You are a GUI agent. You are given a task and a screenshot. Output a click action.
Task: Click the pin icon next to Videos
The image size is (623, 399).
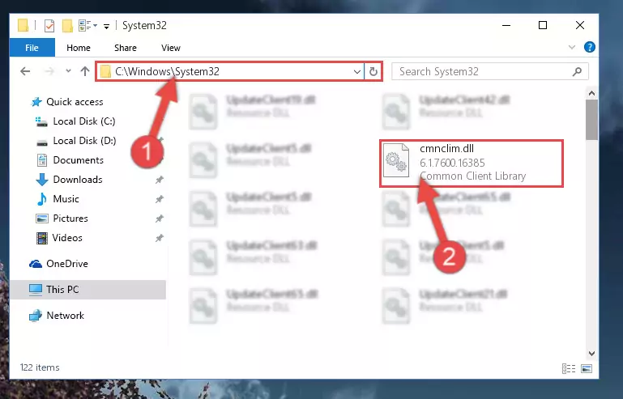(160, 238)
